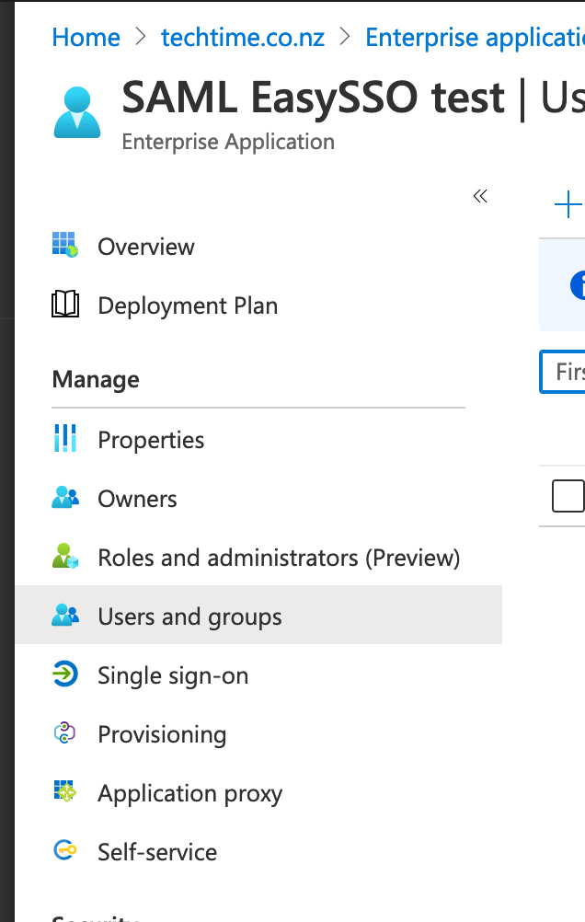Click the plus add icon in toolbar
The width and height of the screenshot is (585, 922).
(x=568, y=204)
